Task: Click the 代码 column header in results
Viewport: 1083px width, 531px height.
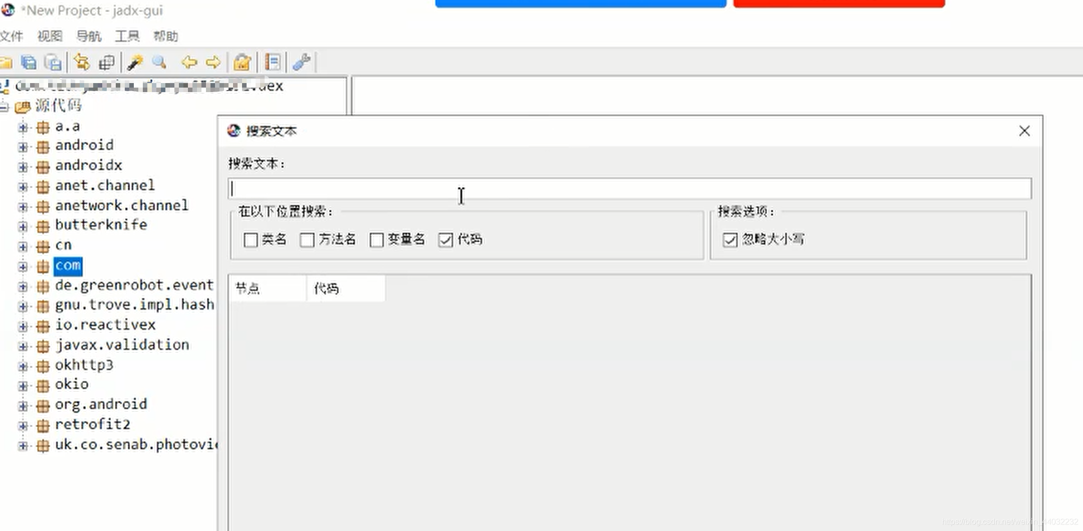Action: [346, 288]
